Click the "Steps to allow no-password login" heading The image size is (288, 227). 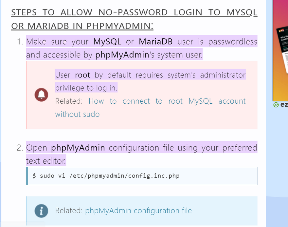click(x=134, y=19)
